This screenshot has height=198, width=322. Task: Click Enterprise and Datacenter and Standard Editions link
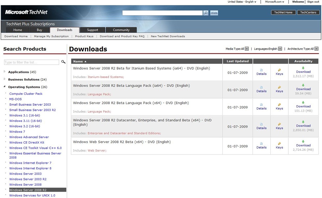coord(124,133)
